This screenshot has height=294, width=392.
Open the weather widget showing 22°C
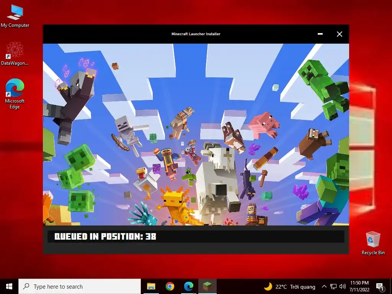pyautogui.click(x=290, y=286)
